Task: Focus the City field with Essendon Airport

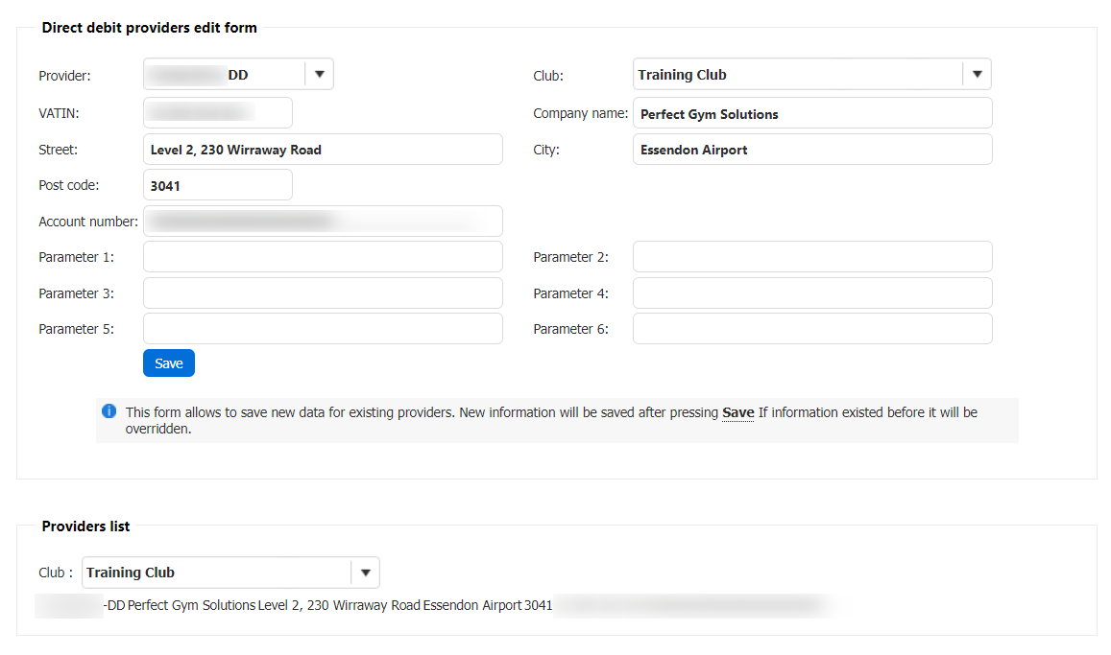Action: [811, 150]
